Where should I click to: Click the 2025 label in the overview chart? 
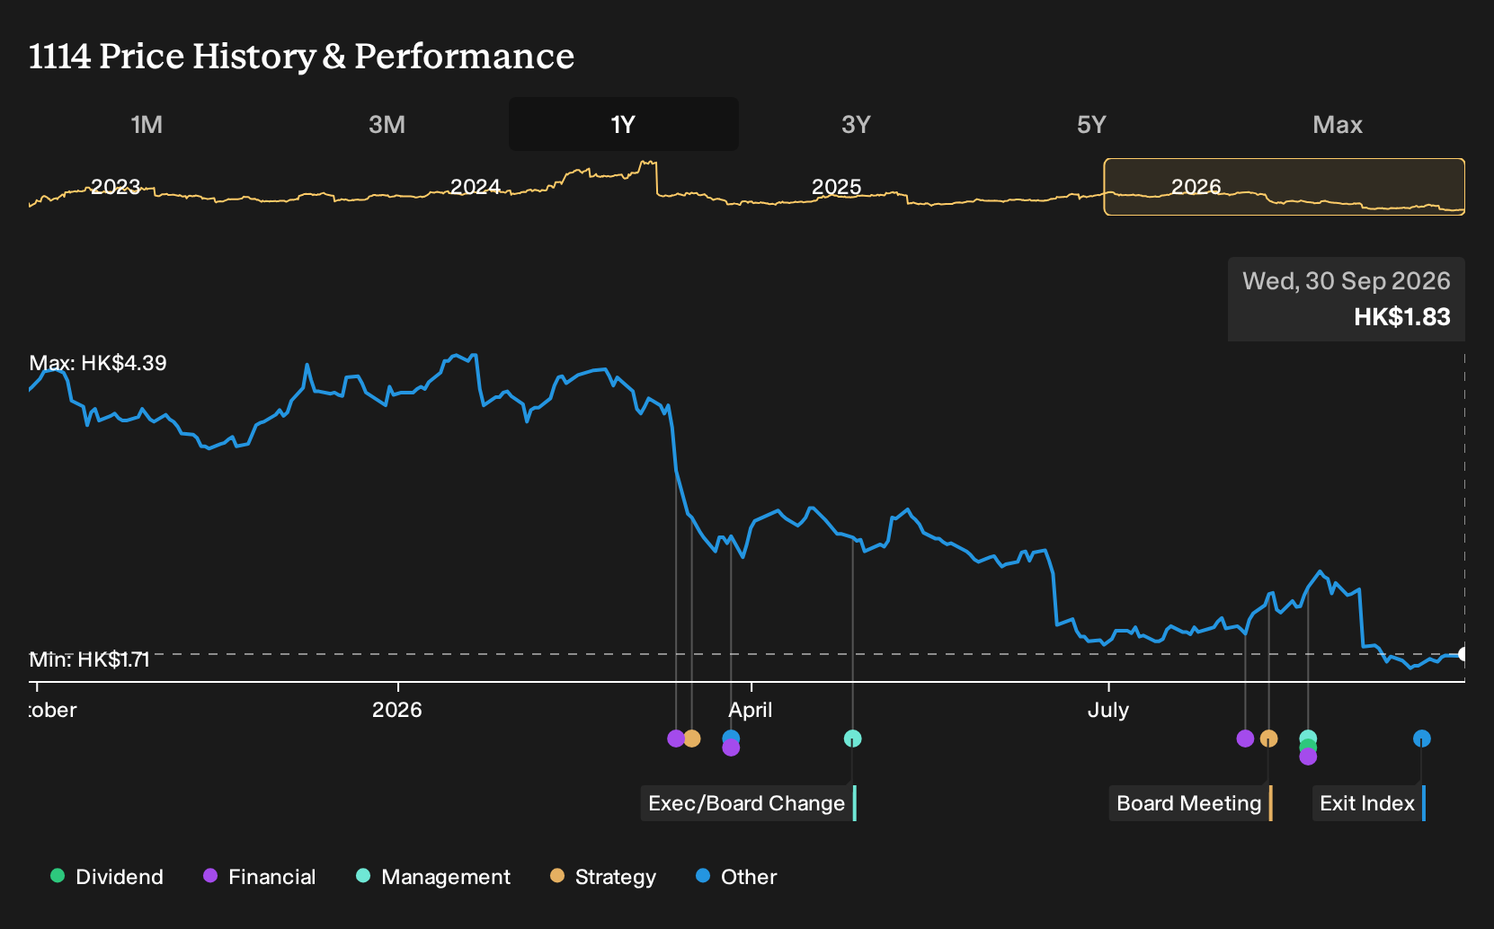836,187
